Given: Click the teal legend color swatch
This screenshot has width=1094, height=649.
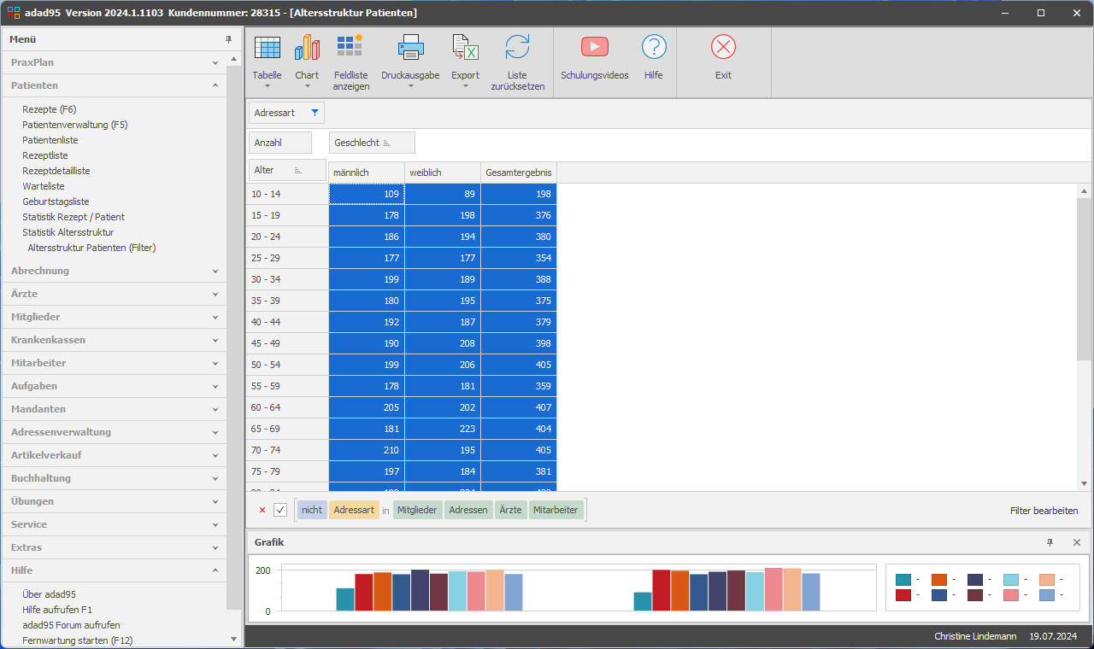Looking at the screenshot, I should click(903, 580).
